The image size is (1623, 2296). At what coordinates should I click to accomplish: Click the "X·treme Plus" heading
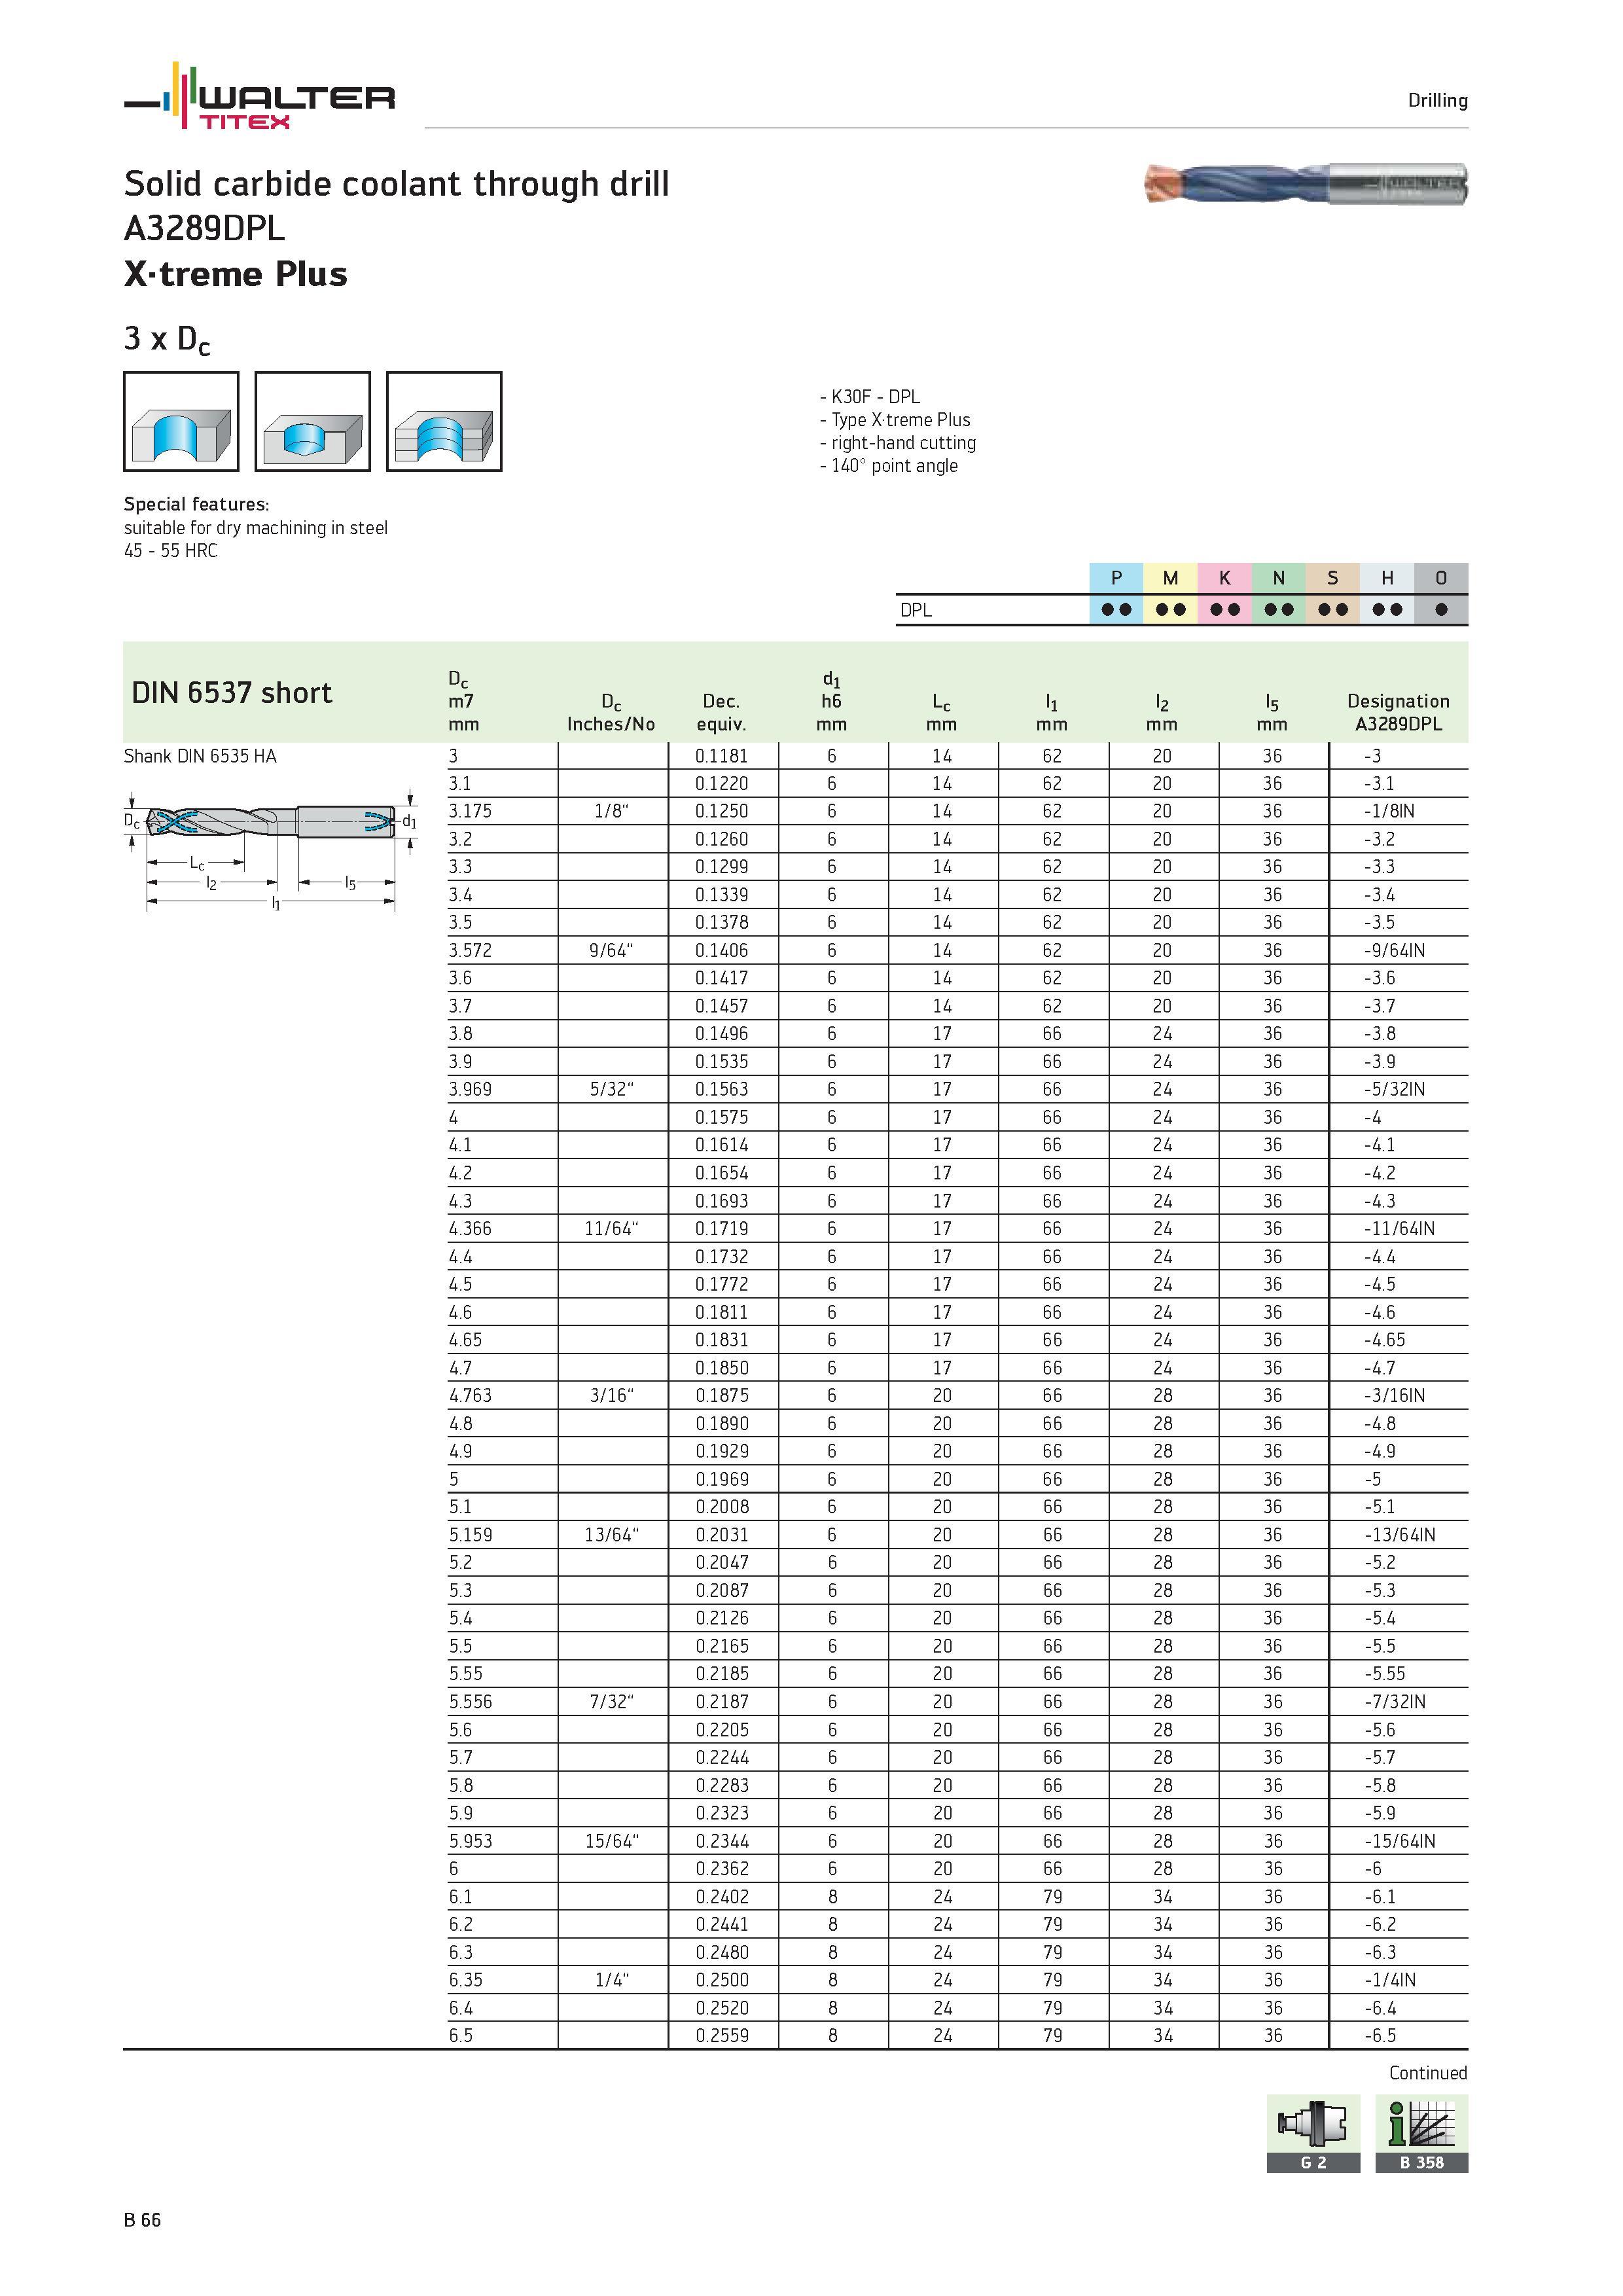(x=235, y=274)
